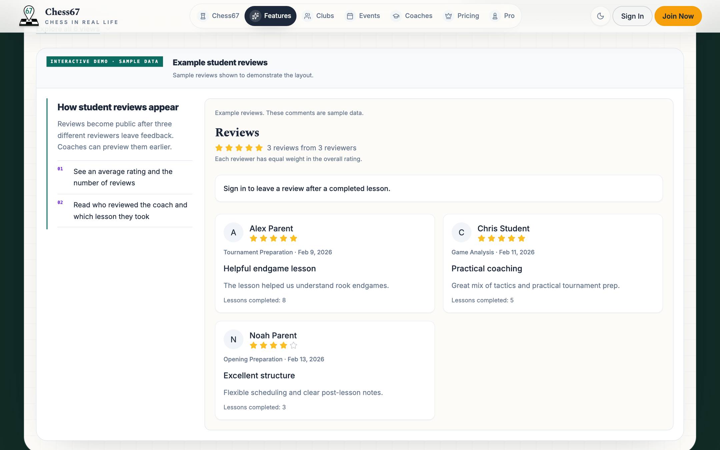Click the rook endgames review comment
Screen dimensions: 720x450
tap(306, 285)
